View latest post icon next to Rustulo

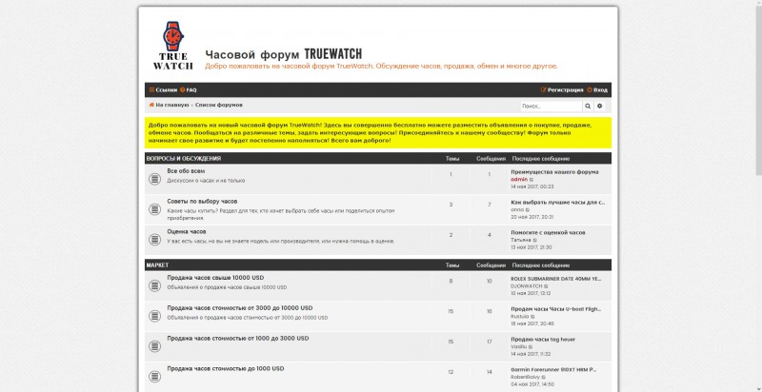click(x=532, y=317)
